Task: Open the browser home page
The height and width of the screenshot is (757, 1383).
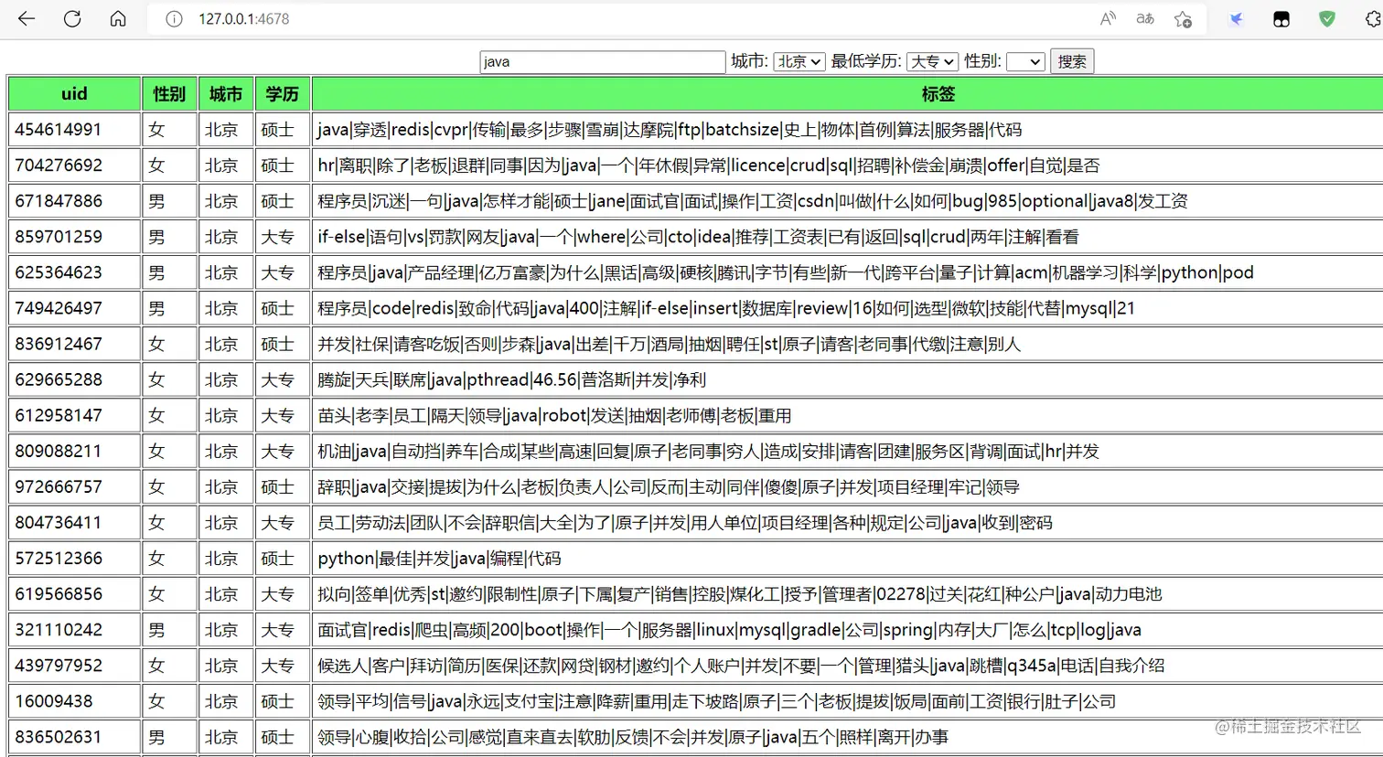Action: pyautogui.click(x=118, y=18)
